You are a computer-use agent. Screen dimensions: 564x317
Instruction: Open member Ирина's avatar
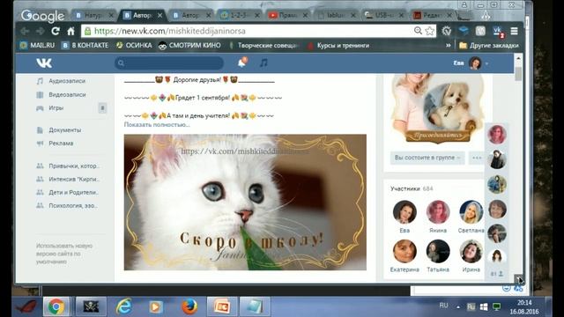pos(471,251)
